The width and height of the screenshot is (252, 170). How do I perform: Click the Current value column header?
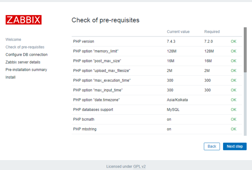pyautogui.click(x=178, y=32)
